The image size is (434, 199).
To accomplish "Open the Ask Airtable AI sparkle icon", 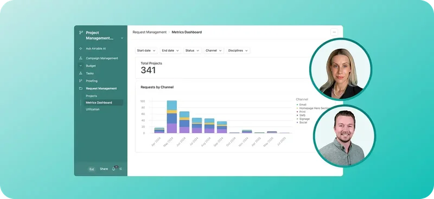I will tap(80, 48).
